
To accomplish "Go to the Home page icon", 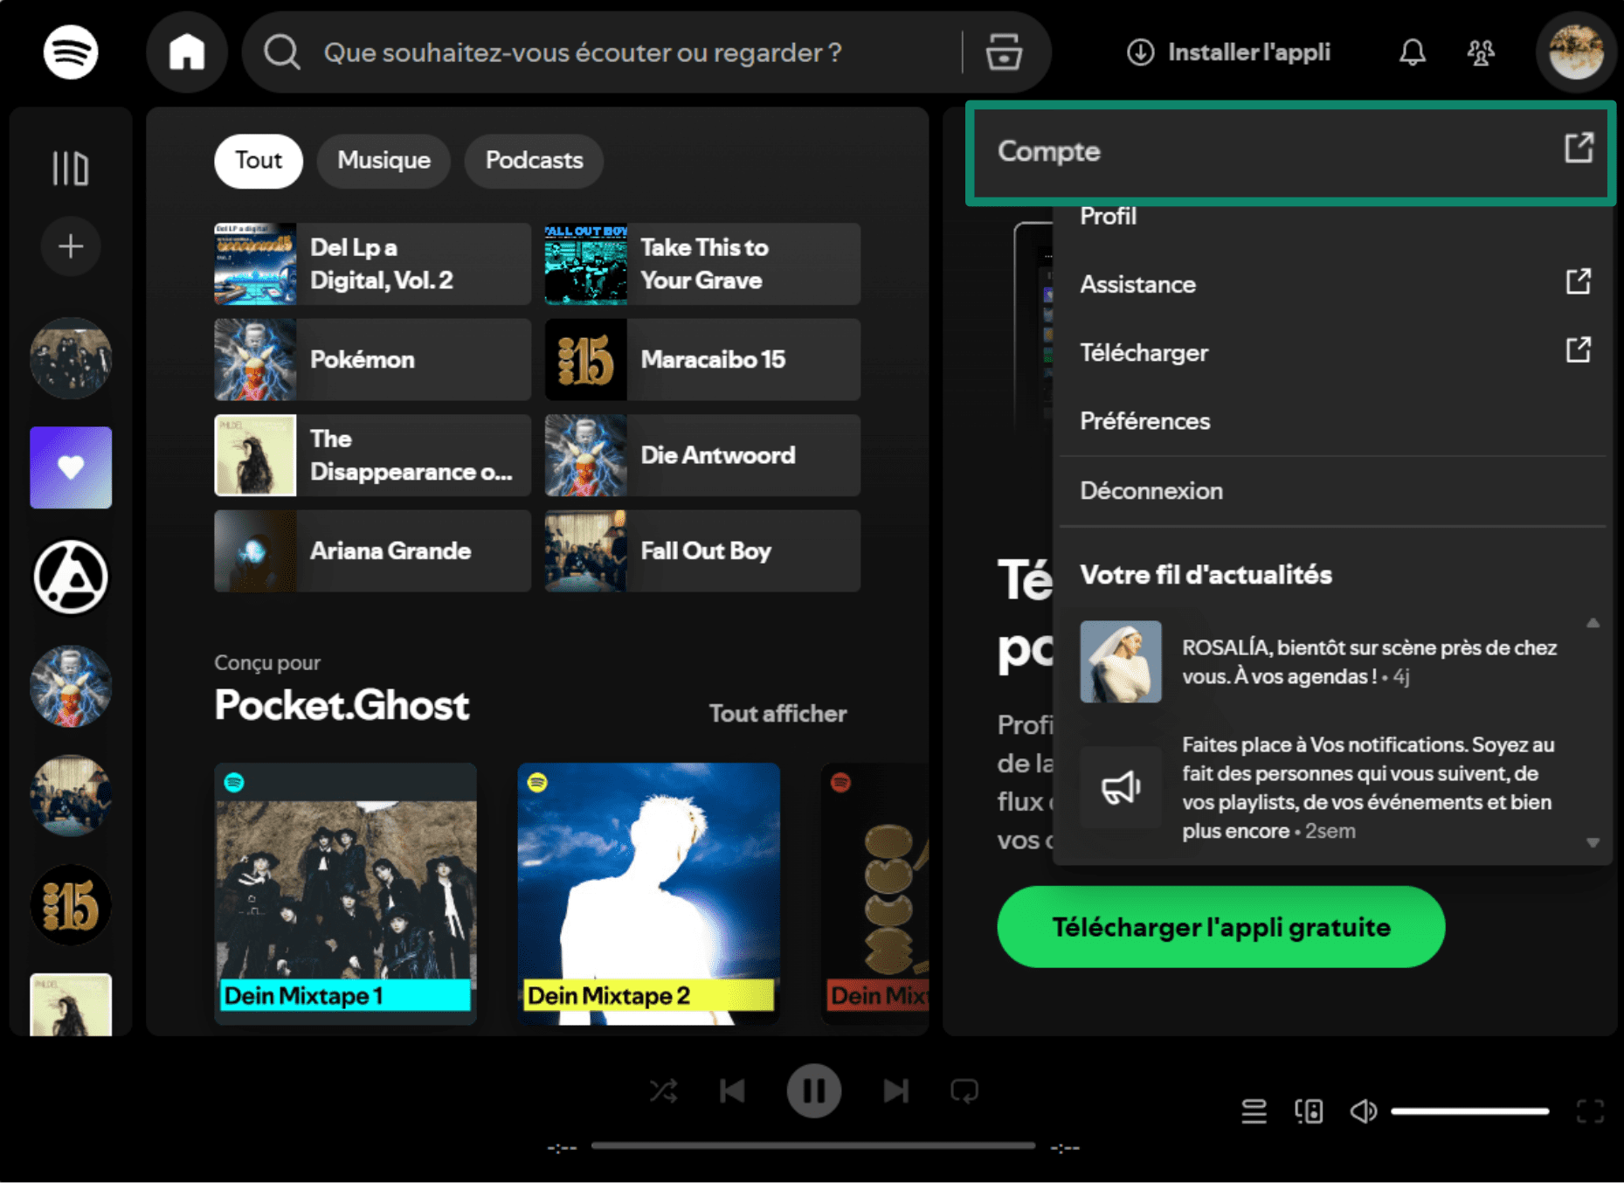I will (x=186, y=52).
